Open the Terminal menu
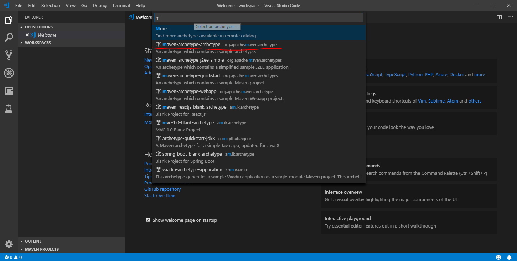The height and width of the screenshot is (261, 517). tap(121, 5)
